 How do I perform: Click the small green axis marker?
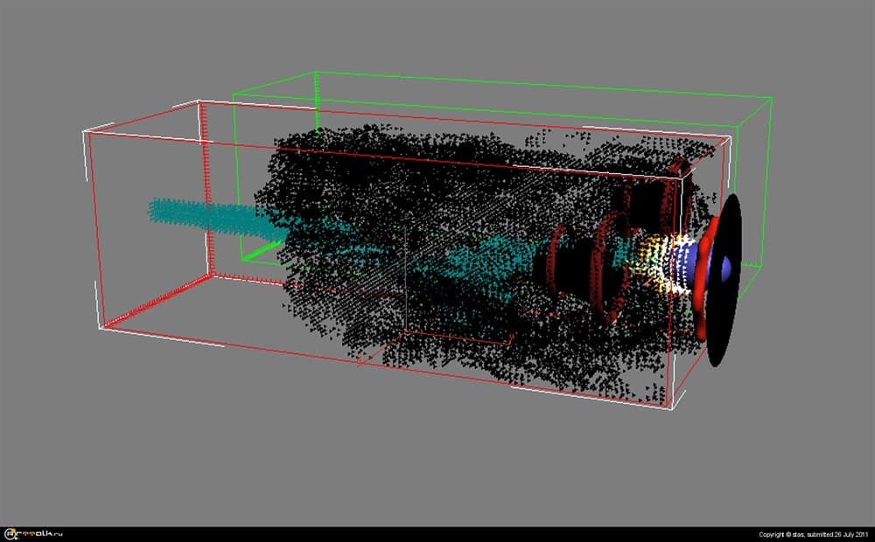tap(260, 254)
